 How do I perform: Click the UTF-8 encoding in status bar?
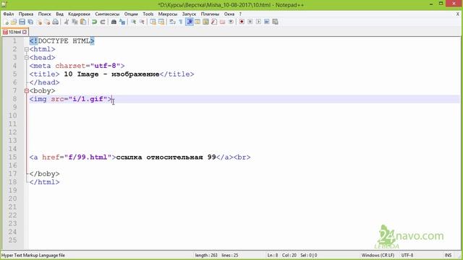coord(407,255)
